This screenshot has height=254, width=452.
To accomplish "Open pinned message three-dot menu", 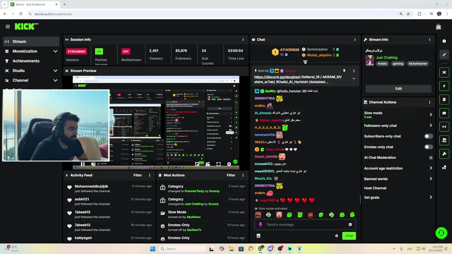I will click(354, 71).
